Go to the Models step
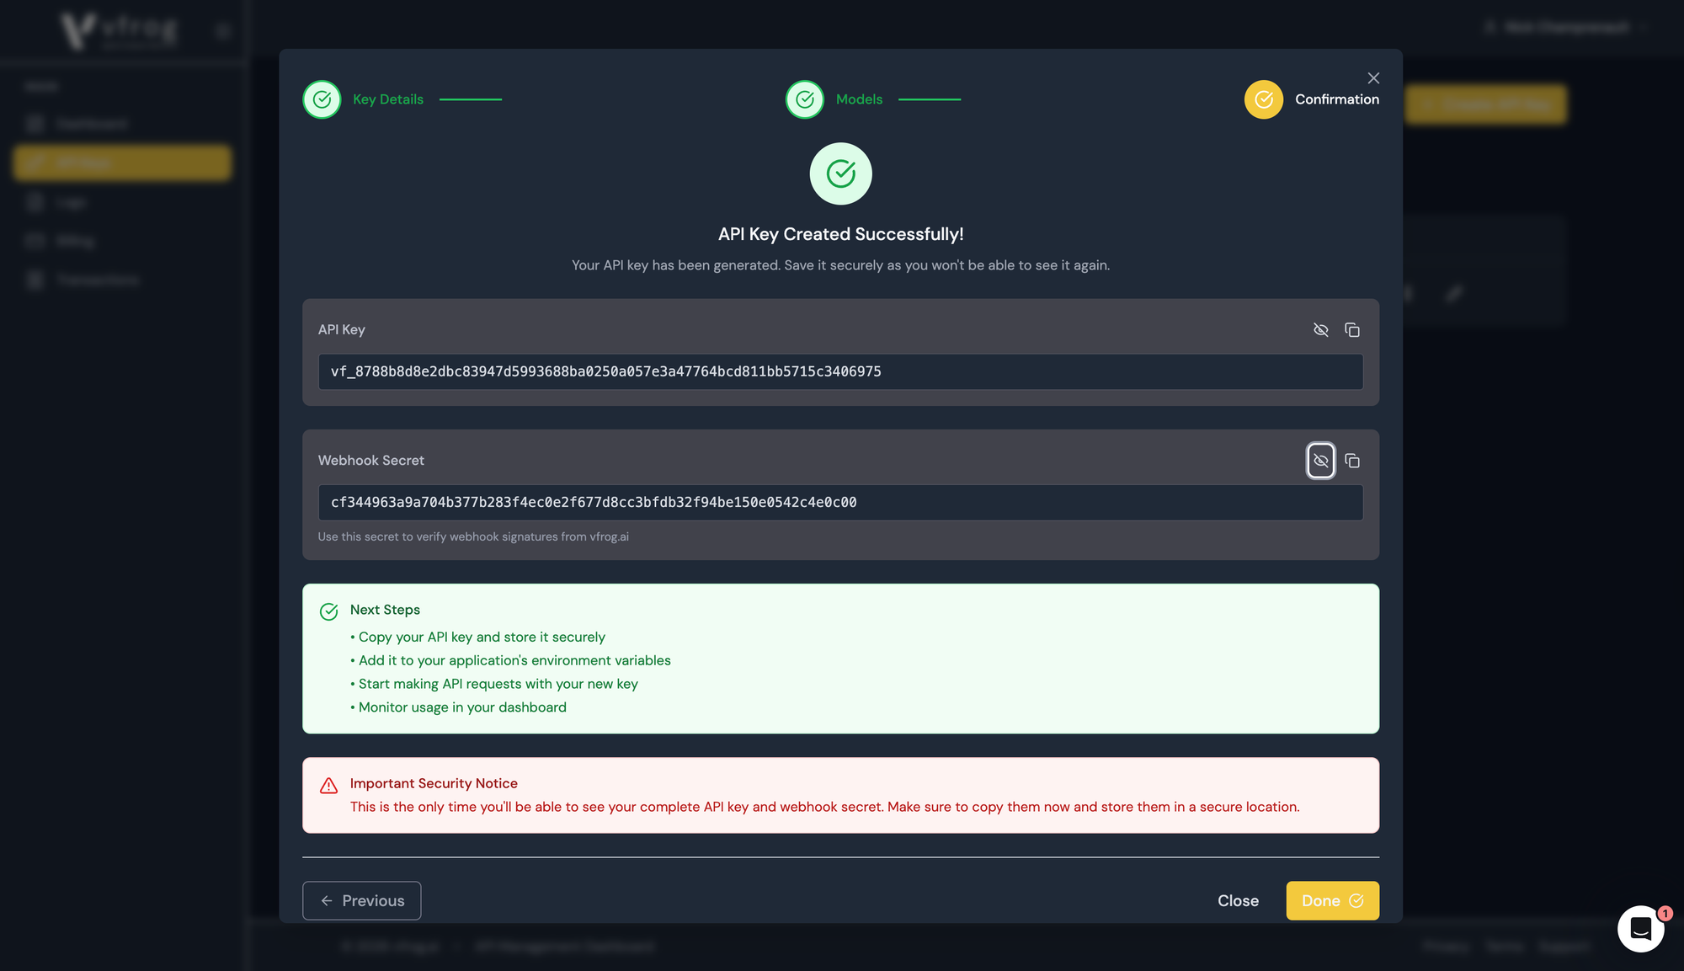 click(x=859, y=99)
